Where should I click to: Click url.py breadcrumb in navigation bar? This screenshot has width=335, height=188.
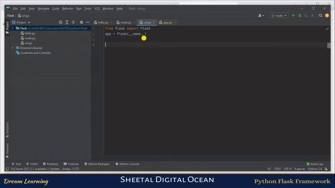coord(24,16)
